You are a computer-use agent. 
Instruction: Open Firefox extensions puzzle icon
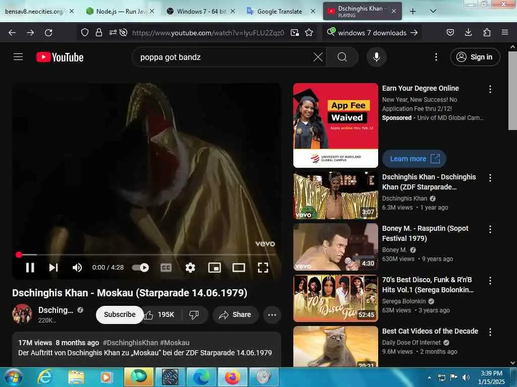tap(487, 32)
